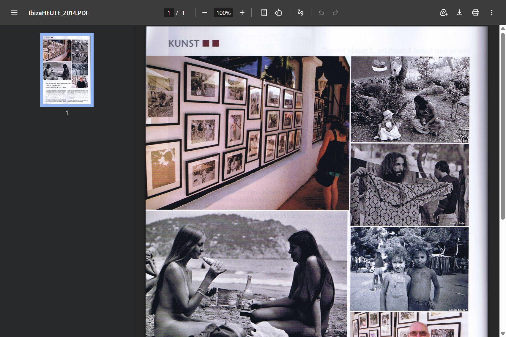Open the three-dot more actions menu

coord(491,12)
